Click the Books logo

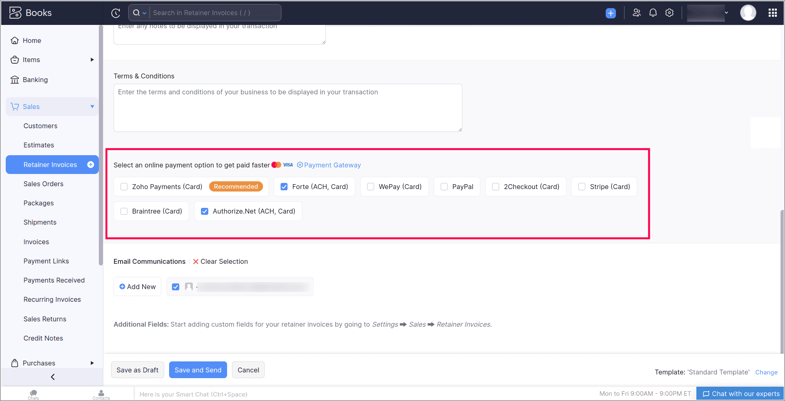(31, 13)
